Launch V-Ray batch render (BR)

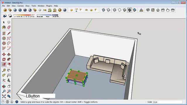25,10
